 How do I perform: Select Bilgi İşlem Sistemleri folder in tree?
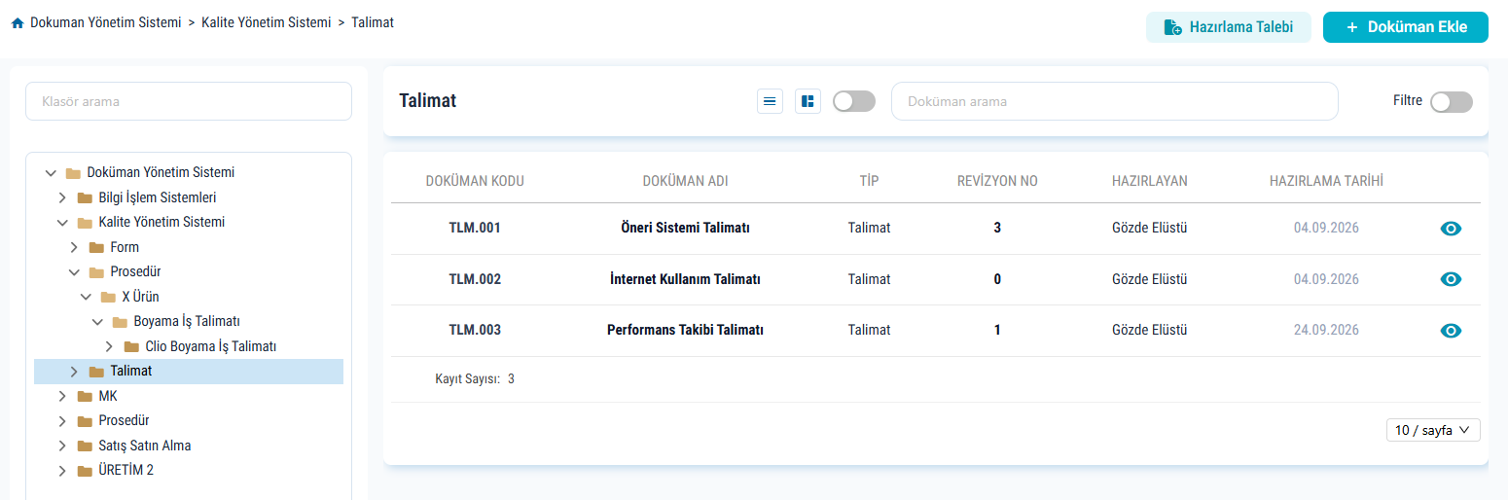(x=157, y=197)
